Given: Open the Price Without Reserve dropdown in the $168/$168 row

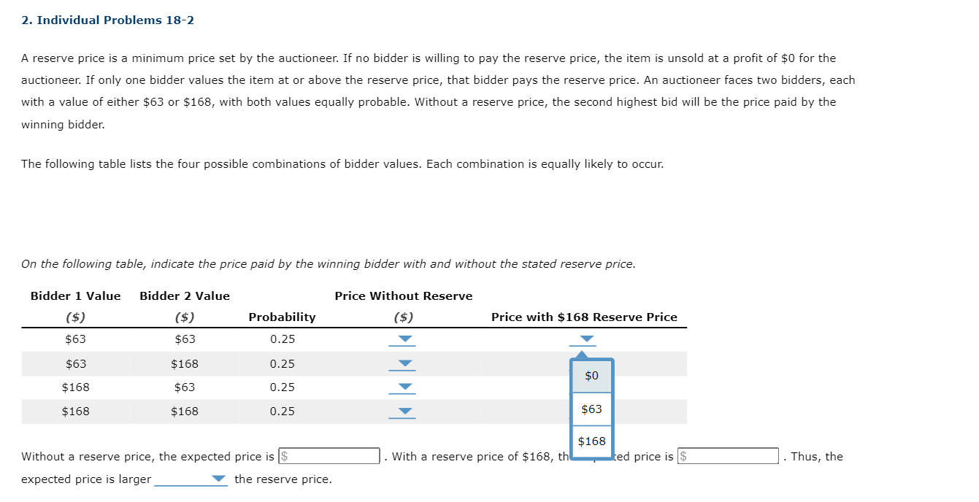Looking at the screenshot, I should point(403,412).
